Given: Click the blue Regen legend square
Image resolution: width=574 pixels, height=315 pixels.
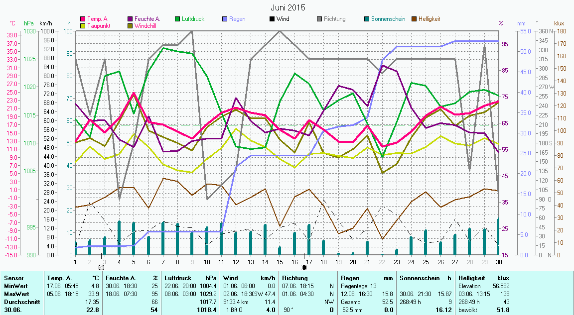Looking at the screenshot, I should [225, 19].
